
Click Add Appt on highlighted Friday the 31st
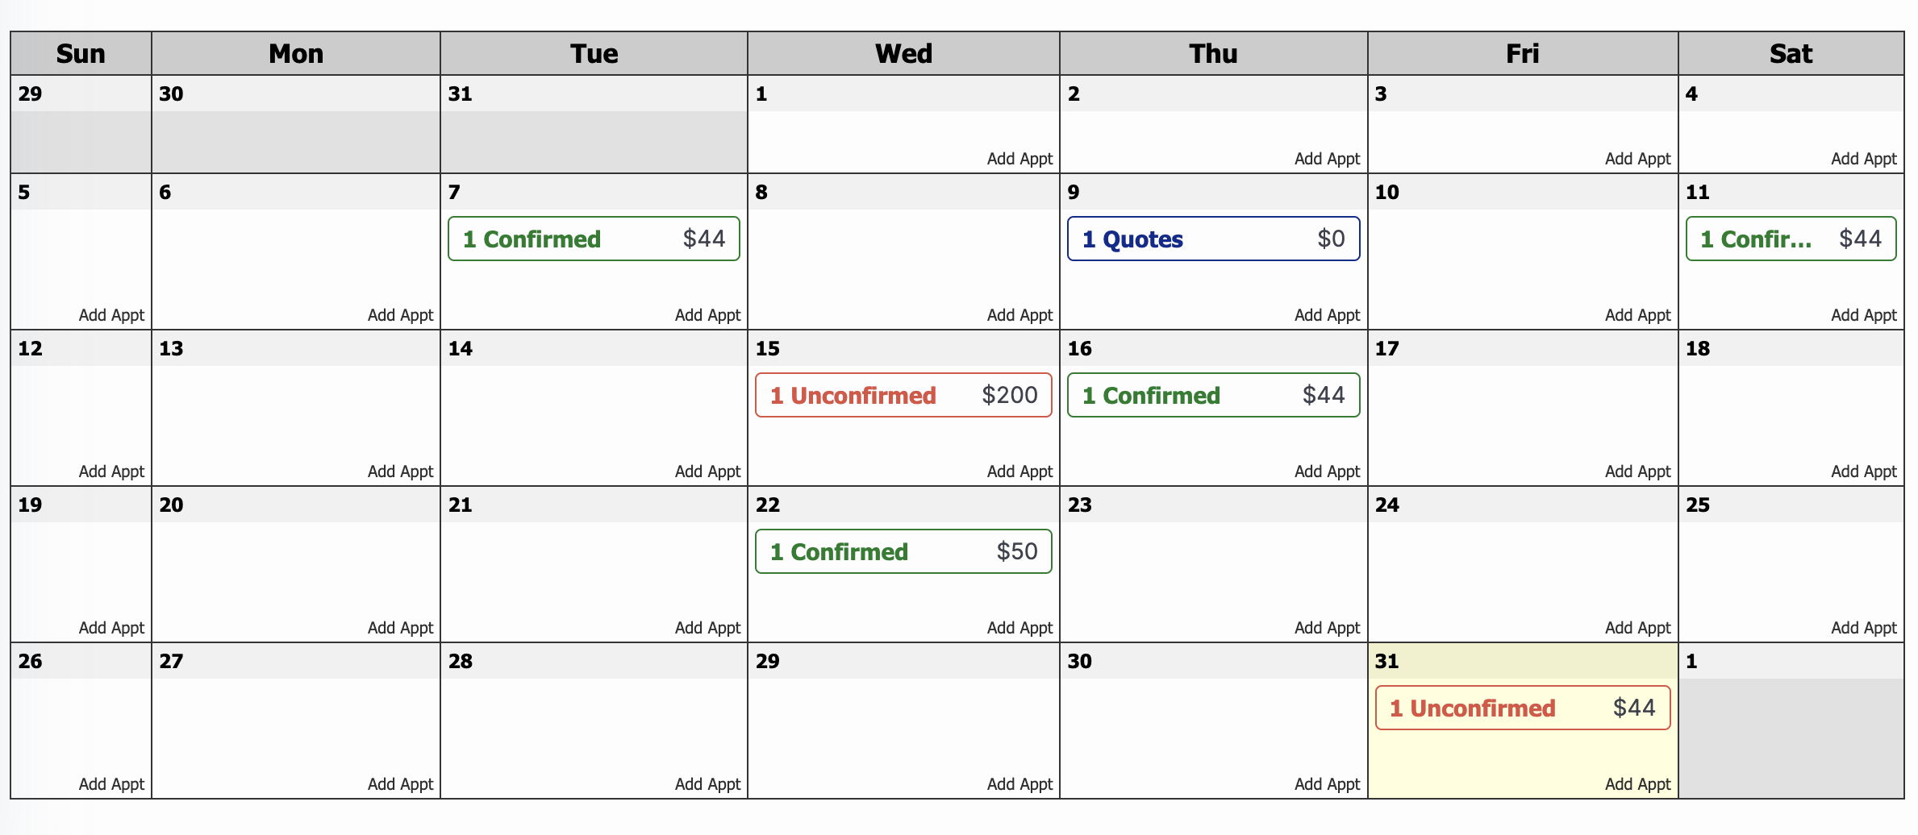coord(1637,784)
